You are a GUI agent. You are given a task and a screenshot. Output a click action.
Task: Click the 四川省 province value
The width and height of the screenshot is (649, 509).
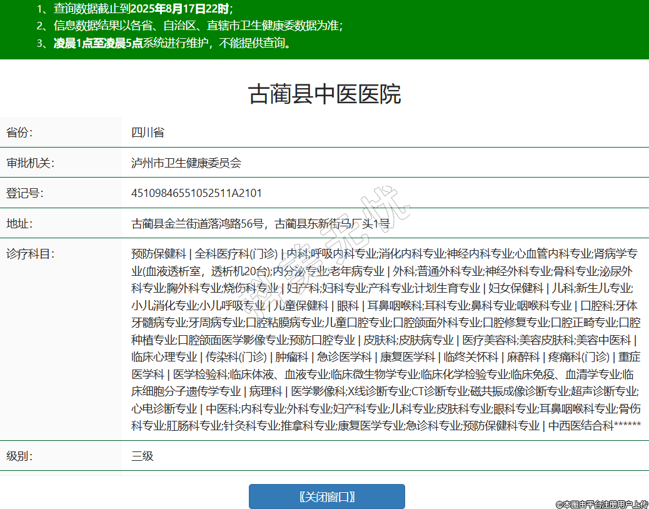148,133
